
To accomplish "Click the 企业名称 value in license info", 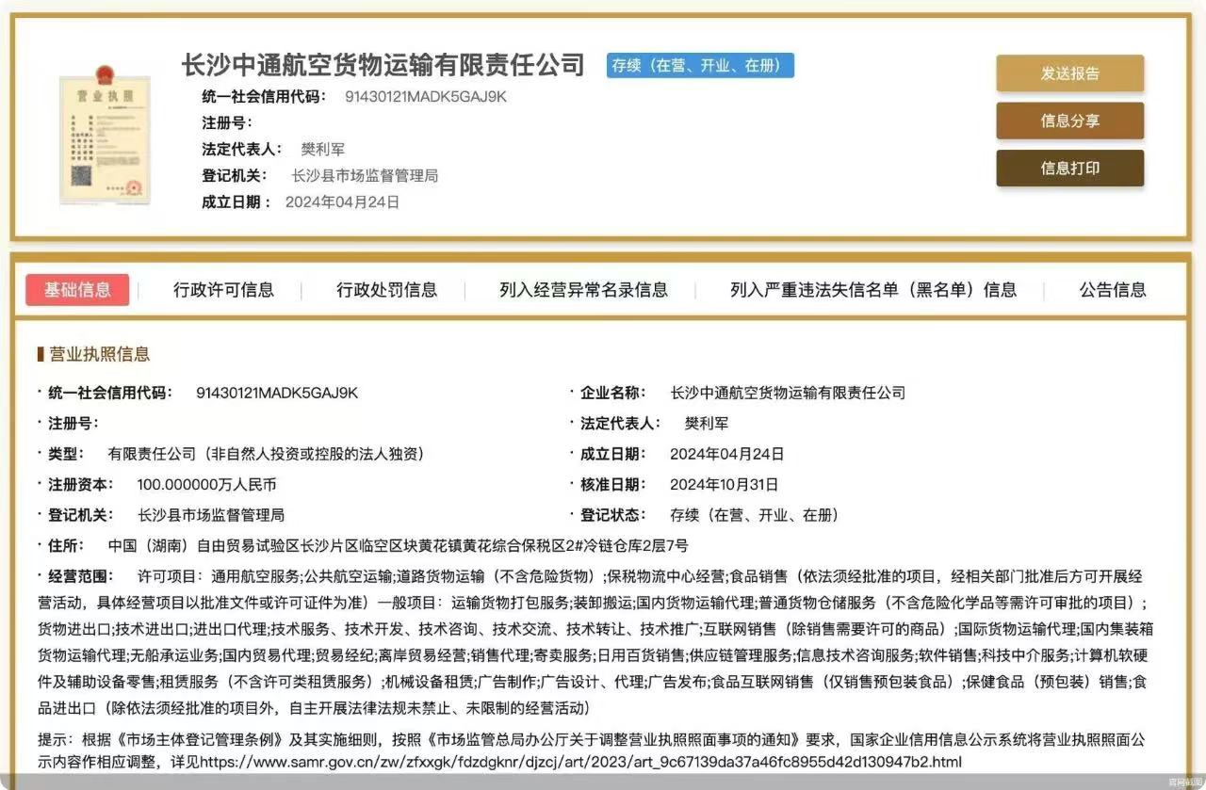I will (788, 393).
